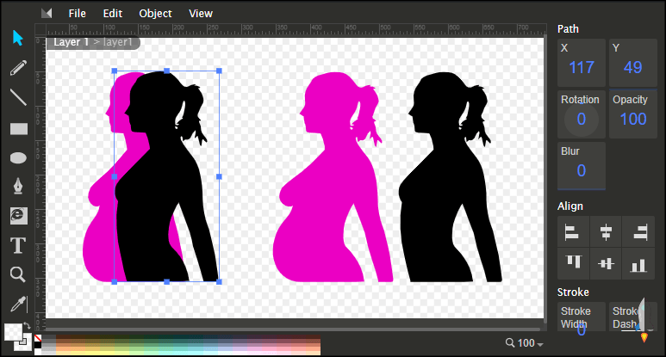The image size is (666, 357).
Task: Select the Rectangle shape tool
Action: [x=18, y=128]
